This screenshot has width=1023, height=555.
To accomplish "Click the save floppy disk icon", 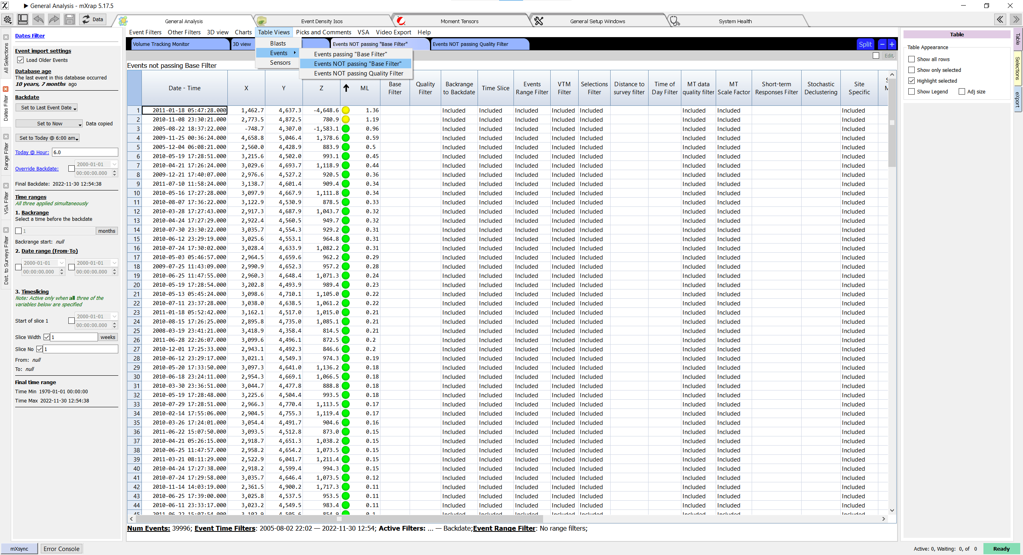I will coord(70,19).
